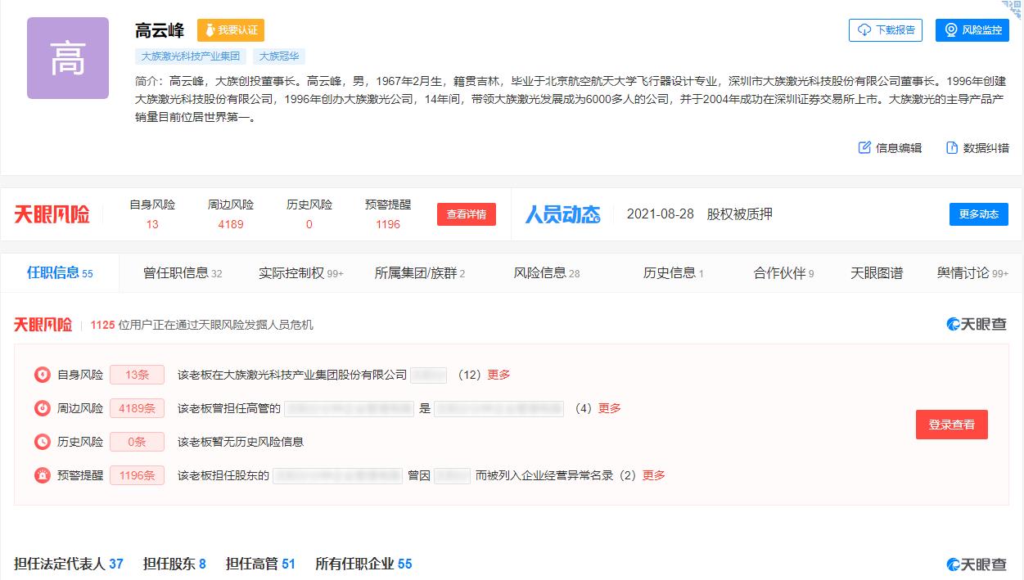Switch to the 任职信息 tab
The width and height of the screenshot is (1024, 580).
tap(60, 273)
